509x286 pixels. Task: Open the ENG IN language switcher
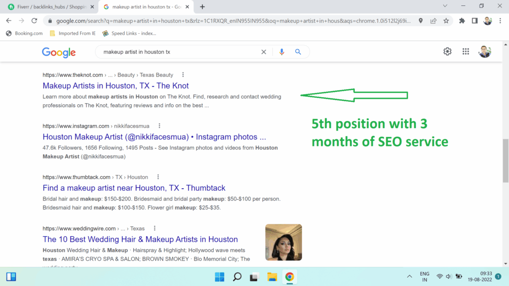[x=424, y=277]
